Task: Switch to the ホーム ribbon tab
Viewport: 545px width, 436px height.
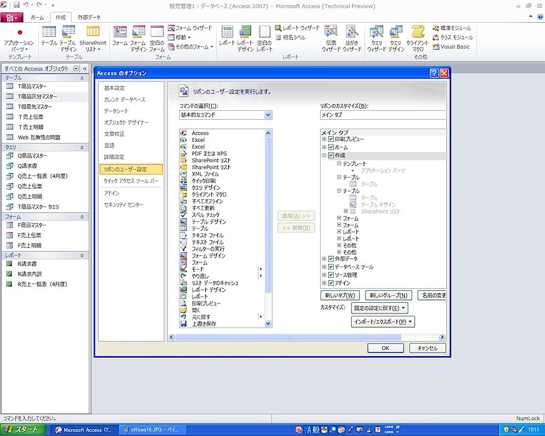Action: (x=37, y=17)
